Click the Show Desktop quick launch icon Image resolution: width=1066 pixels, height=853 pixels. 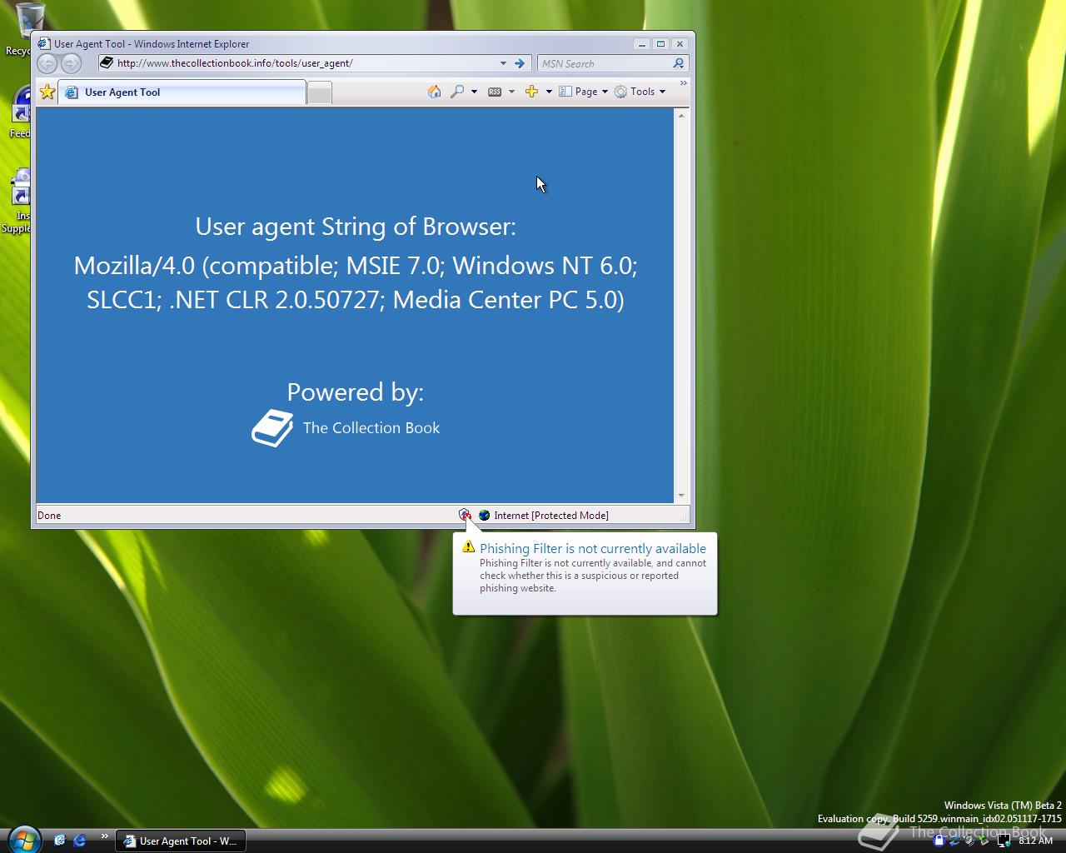(59, 841)
